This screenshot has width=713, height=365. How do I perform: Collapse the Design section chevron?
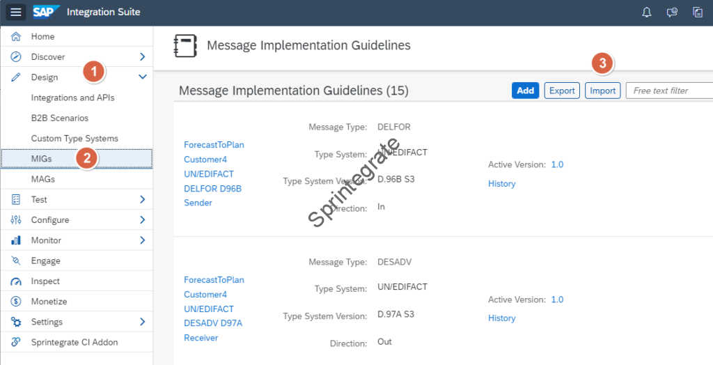pos(142,77)
